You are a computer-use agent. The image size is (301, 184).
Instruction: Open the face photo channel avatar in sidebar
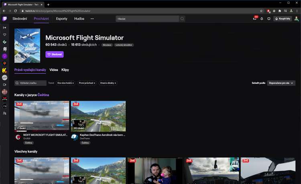coord(4,92)
